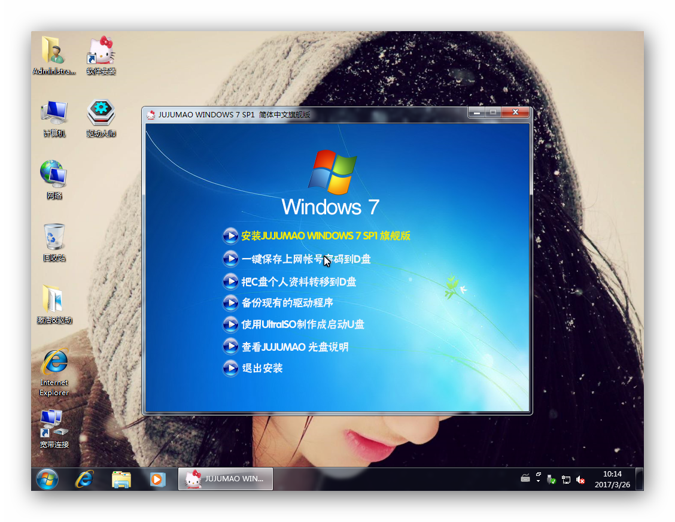
Task: Select 备份现有的驱动程序 option
Action: coord(288,303)
